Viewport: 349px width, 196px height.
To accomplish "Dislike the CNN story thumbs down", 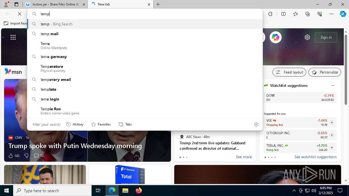I will (26, 156).
